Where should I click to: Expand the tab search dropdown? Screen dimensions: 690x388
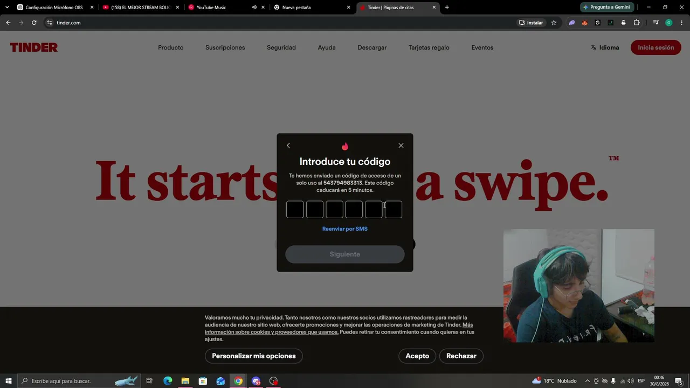[x=7, y=8]
